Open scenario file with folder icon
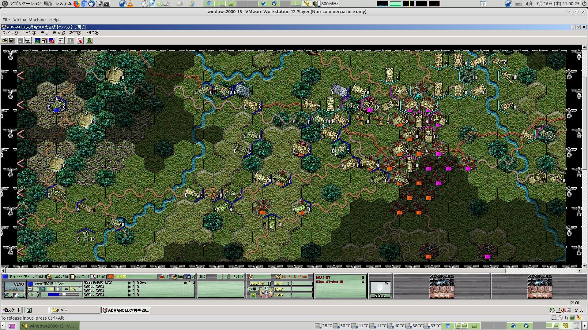This screenshot has width=588, height=330. (4, 41)
